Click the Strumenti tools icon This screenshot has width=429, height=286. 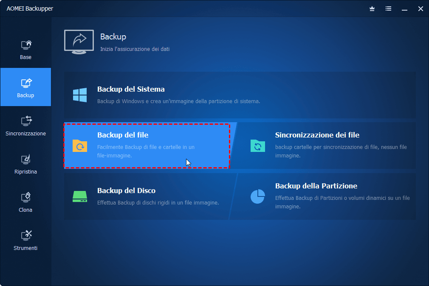point(26,236)
